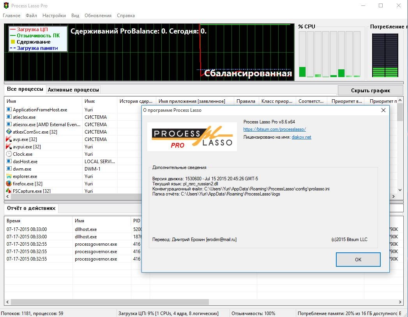Click the Отзывчивость: 100% status entry
408x317 pixels.
[x=253, y=313]
